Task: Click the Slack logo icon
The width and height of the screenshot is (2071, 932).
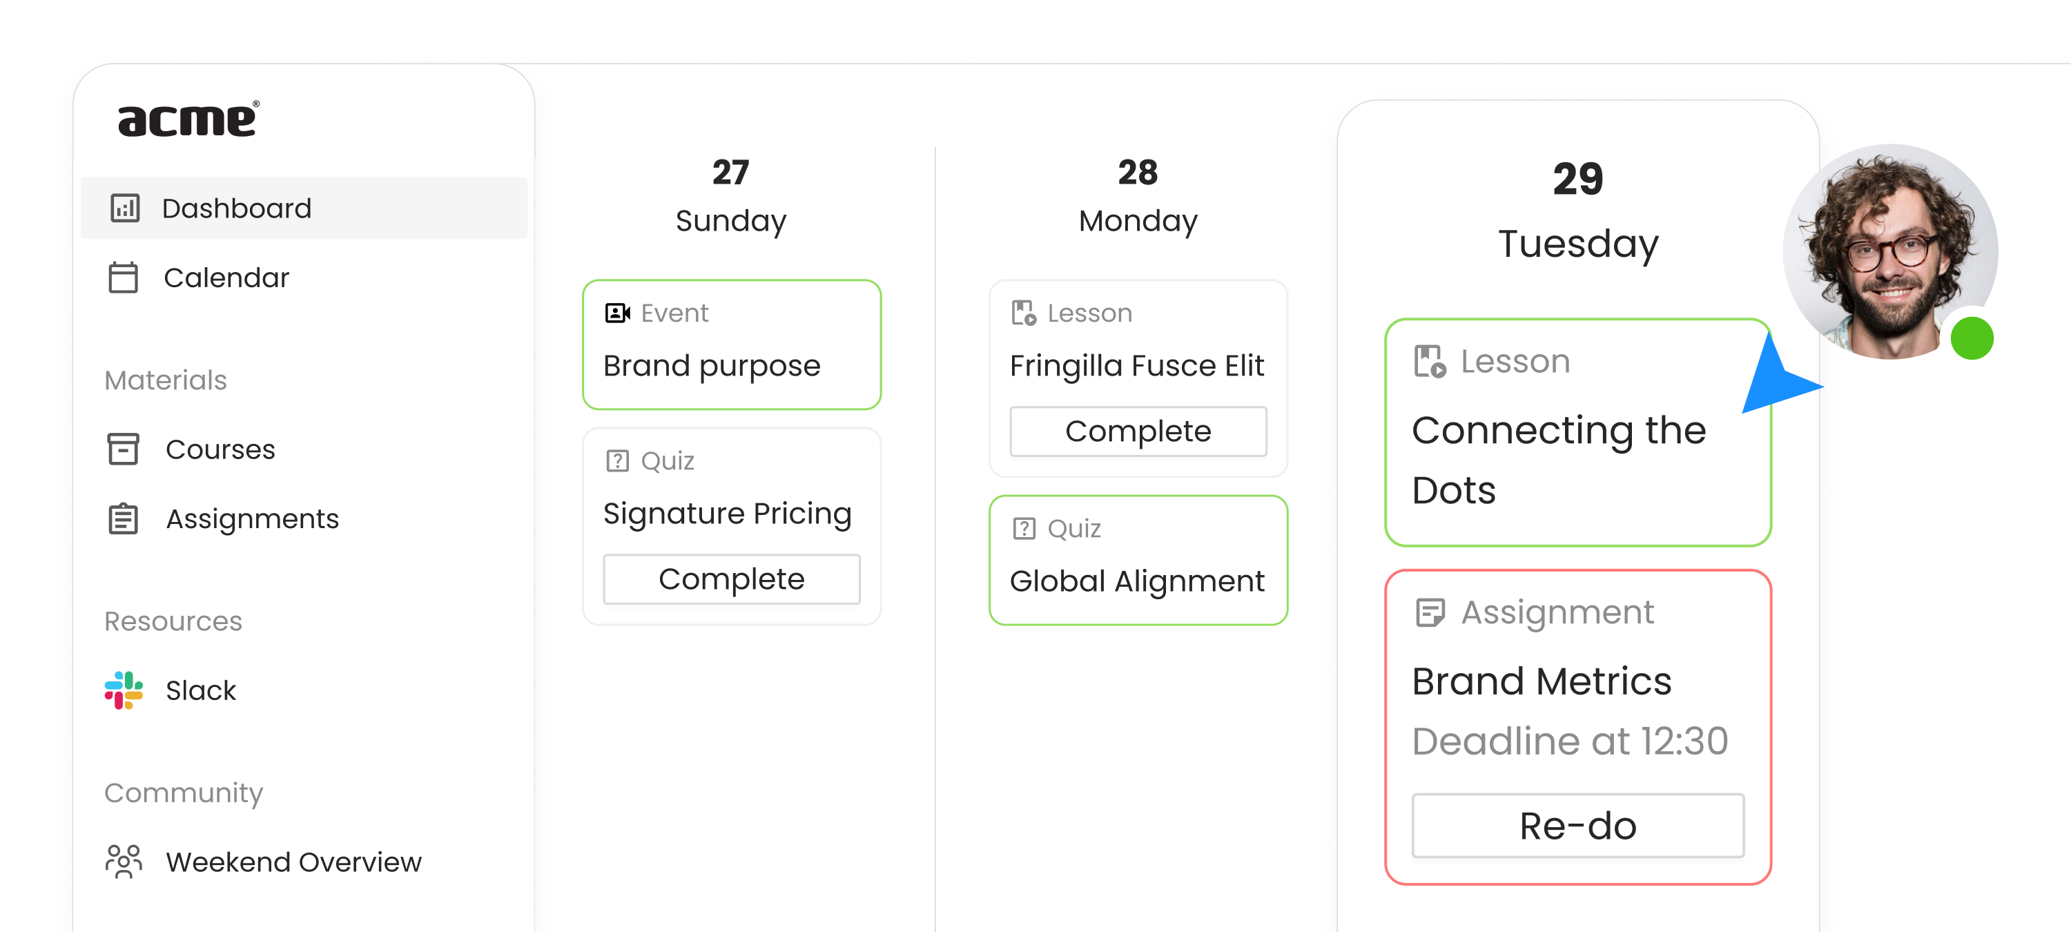Action: [124, 690]
